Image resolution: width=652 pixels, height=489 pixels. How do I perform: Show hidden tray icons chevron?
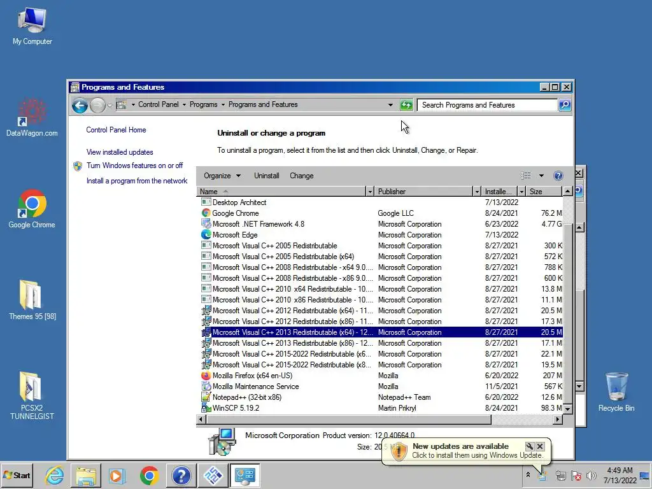coord(528,474)
